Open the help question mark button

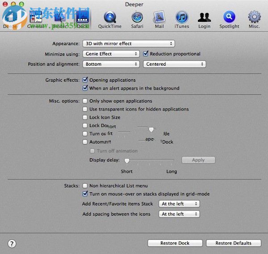12,244
